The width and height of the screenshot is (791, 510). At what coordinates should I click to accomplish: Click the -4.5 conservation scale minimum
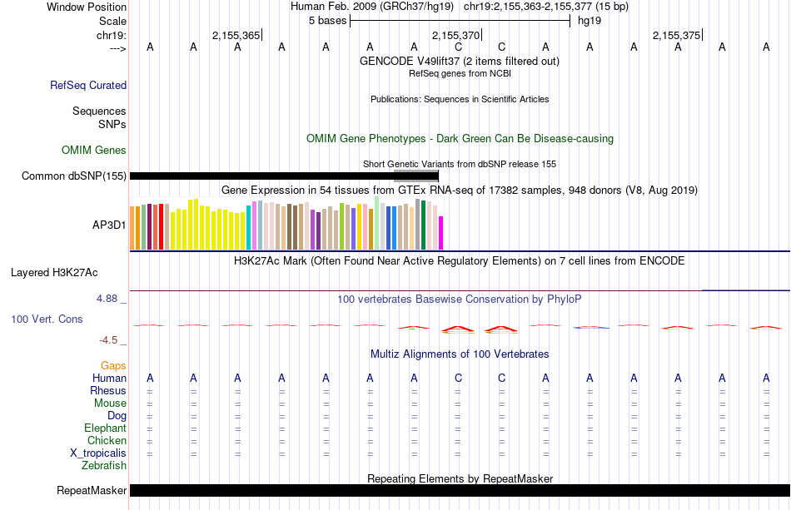click(108, 340)
